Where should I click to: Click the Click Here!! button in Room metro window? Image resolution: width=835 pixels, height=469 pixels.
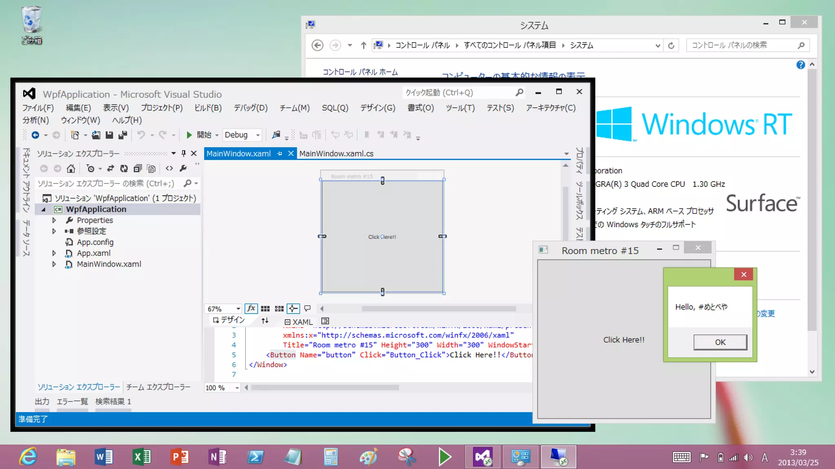[624, 340]
